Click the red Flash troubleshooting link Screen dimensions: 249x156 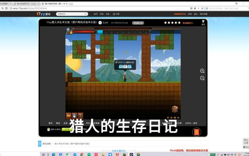(189, 150)
